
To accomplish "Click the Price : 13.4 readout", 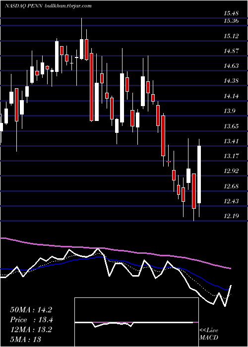I will (31, 320).
